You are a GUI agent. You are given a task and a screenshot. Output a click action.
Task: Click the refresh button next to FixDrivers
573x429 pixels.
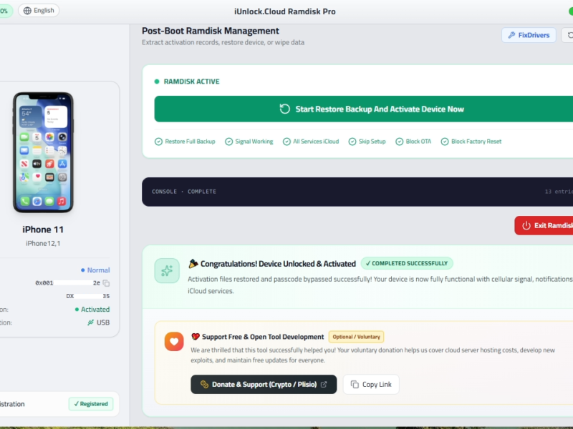[567, 35]
